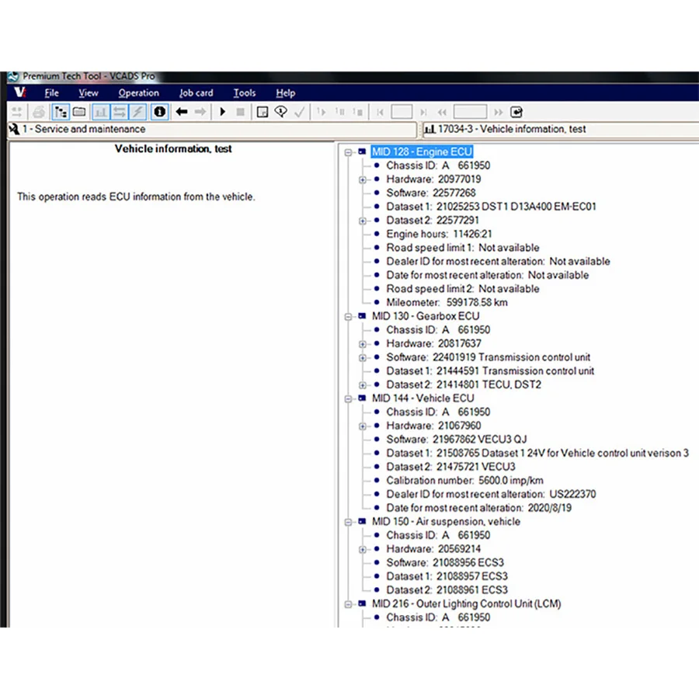Click the export icon at the toolbar's right end

(516, 112)
